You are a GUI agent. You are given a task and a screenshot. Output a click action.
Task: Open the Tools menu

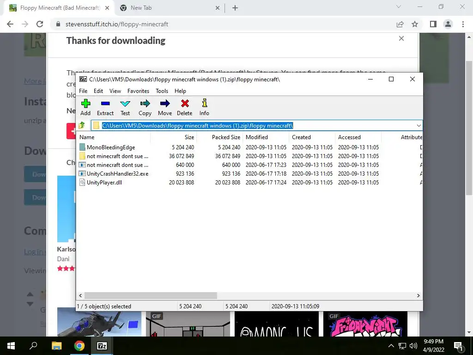click(x=162, y=91)
